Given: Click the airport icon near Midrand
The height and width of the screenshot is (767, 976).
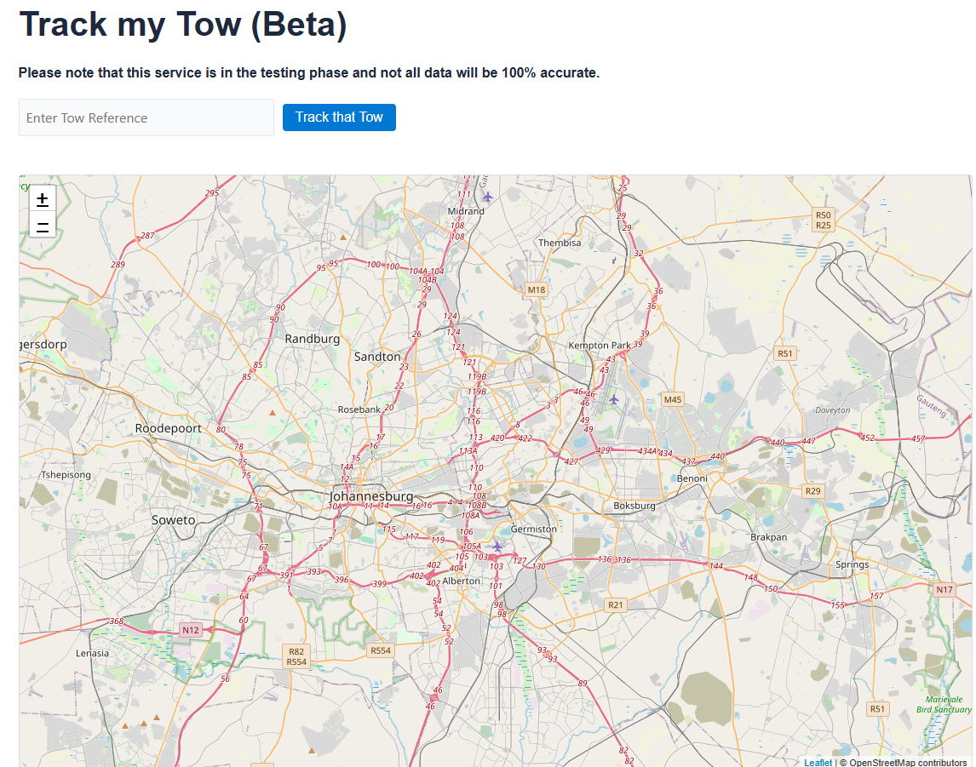Looking at the screenshot, I should pyautogui.click(x=487, y=197).
